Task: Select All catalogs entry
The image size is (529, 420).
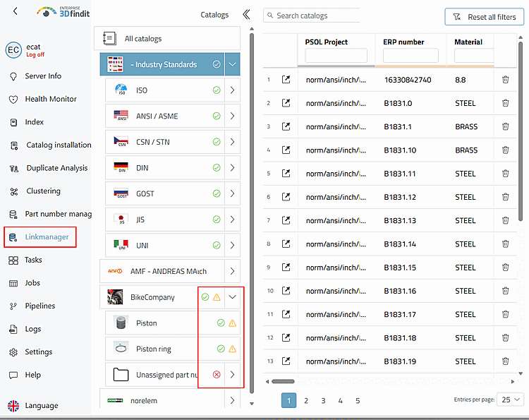Action: tap(167, 39)
